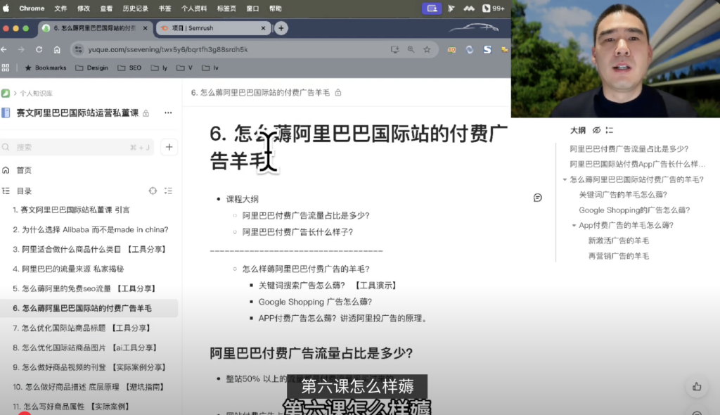Click the 搜索 search field
This screenshot has height=415, width=720.
70,147
